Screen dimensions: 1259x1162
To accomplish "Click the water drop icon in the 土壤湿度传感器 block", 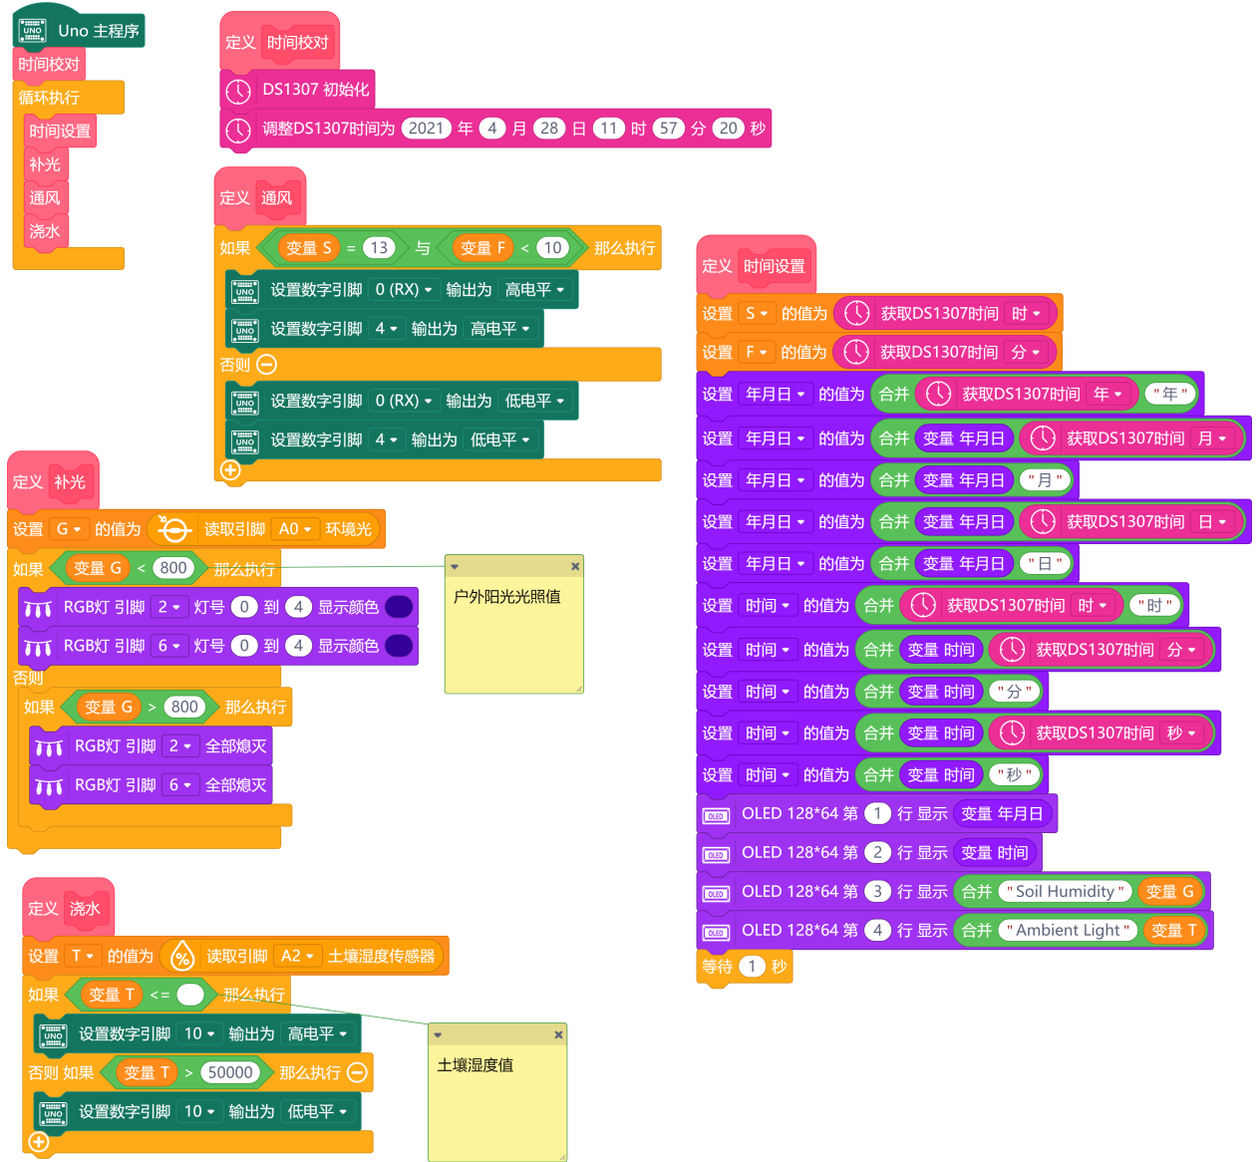I will click(x=182, y=957).
